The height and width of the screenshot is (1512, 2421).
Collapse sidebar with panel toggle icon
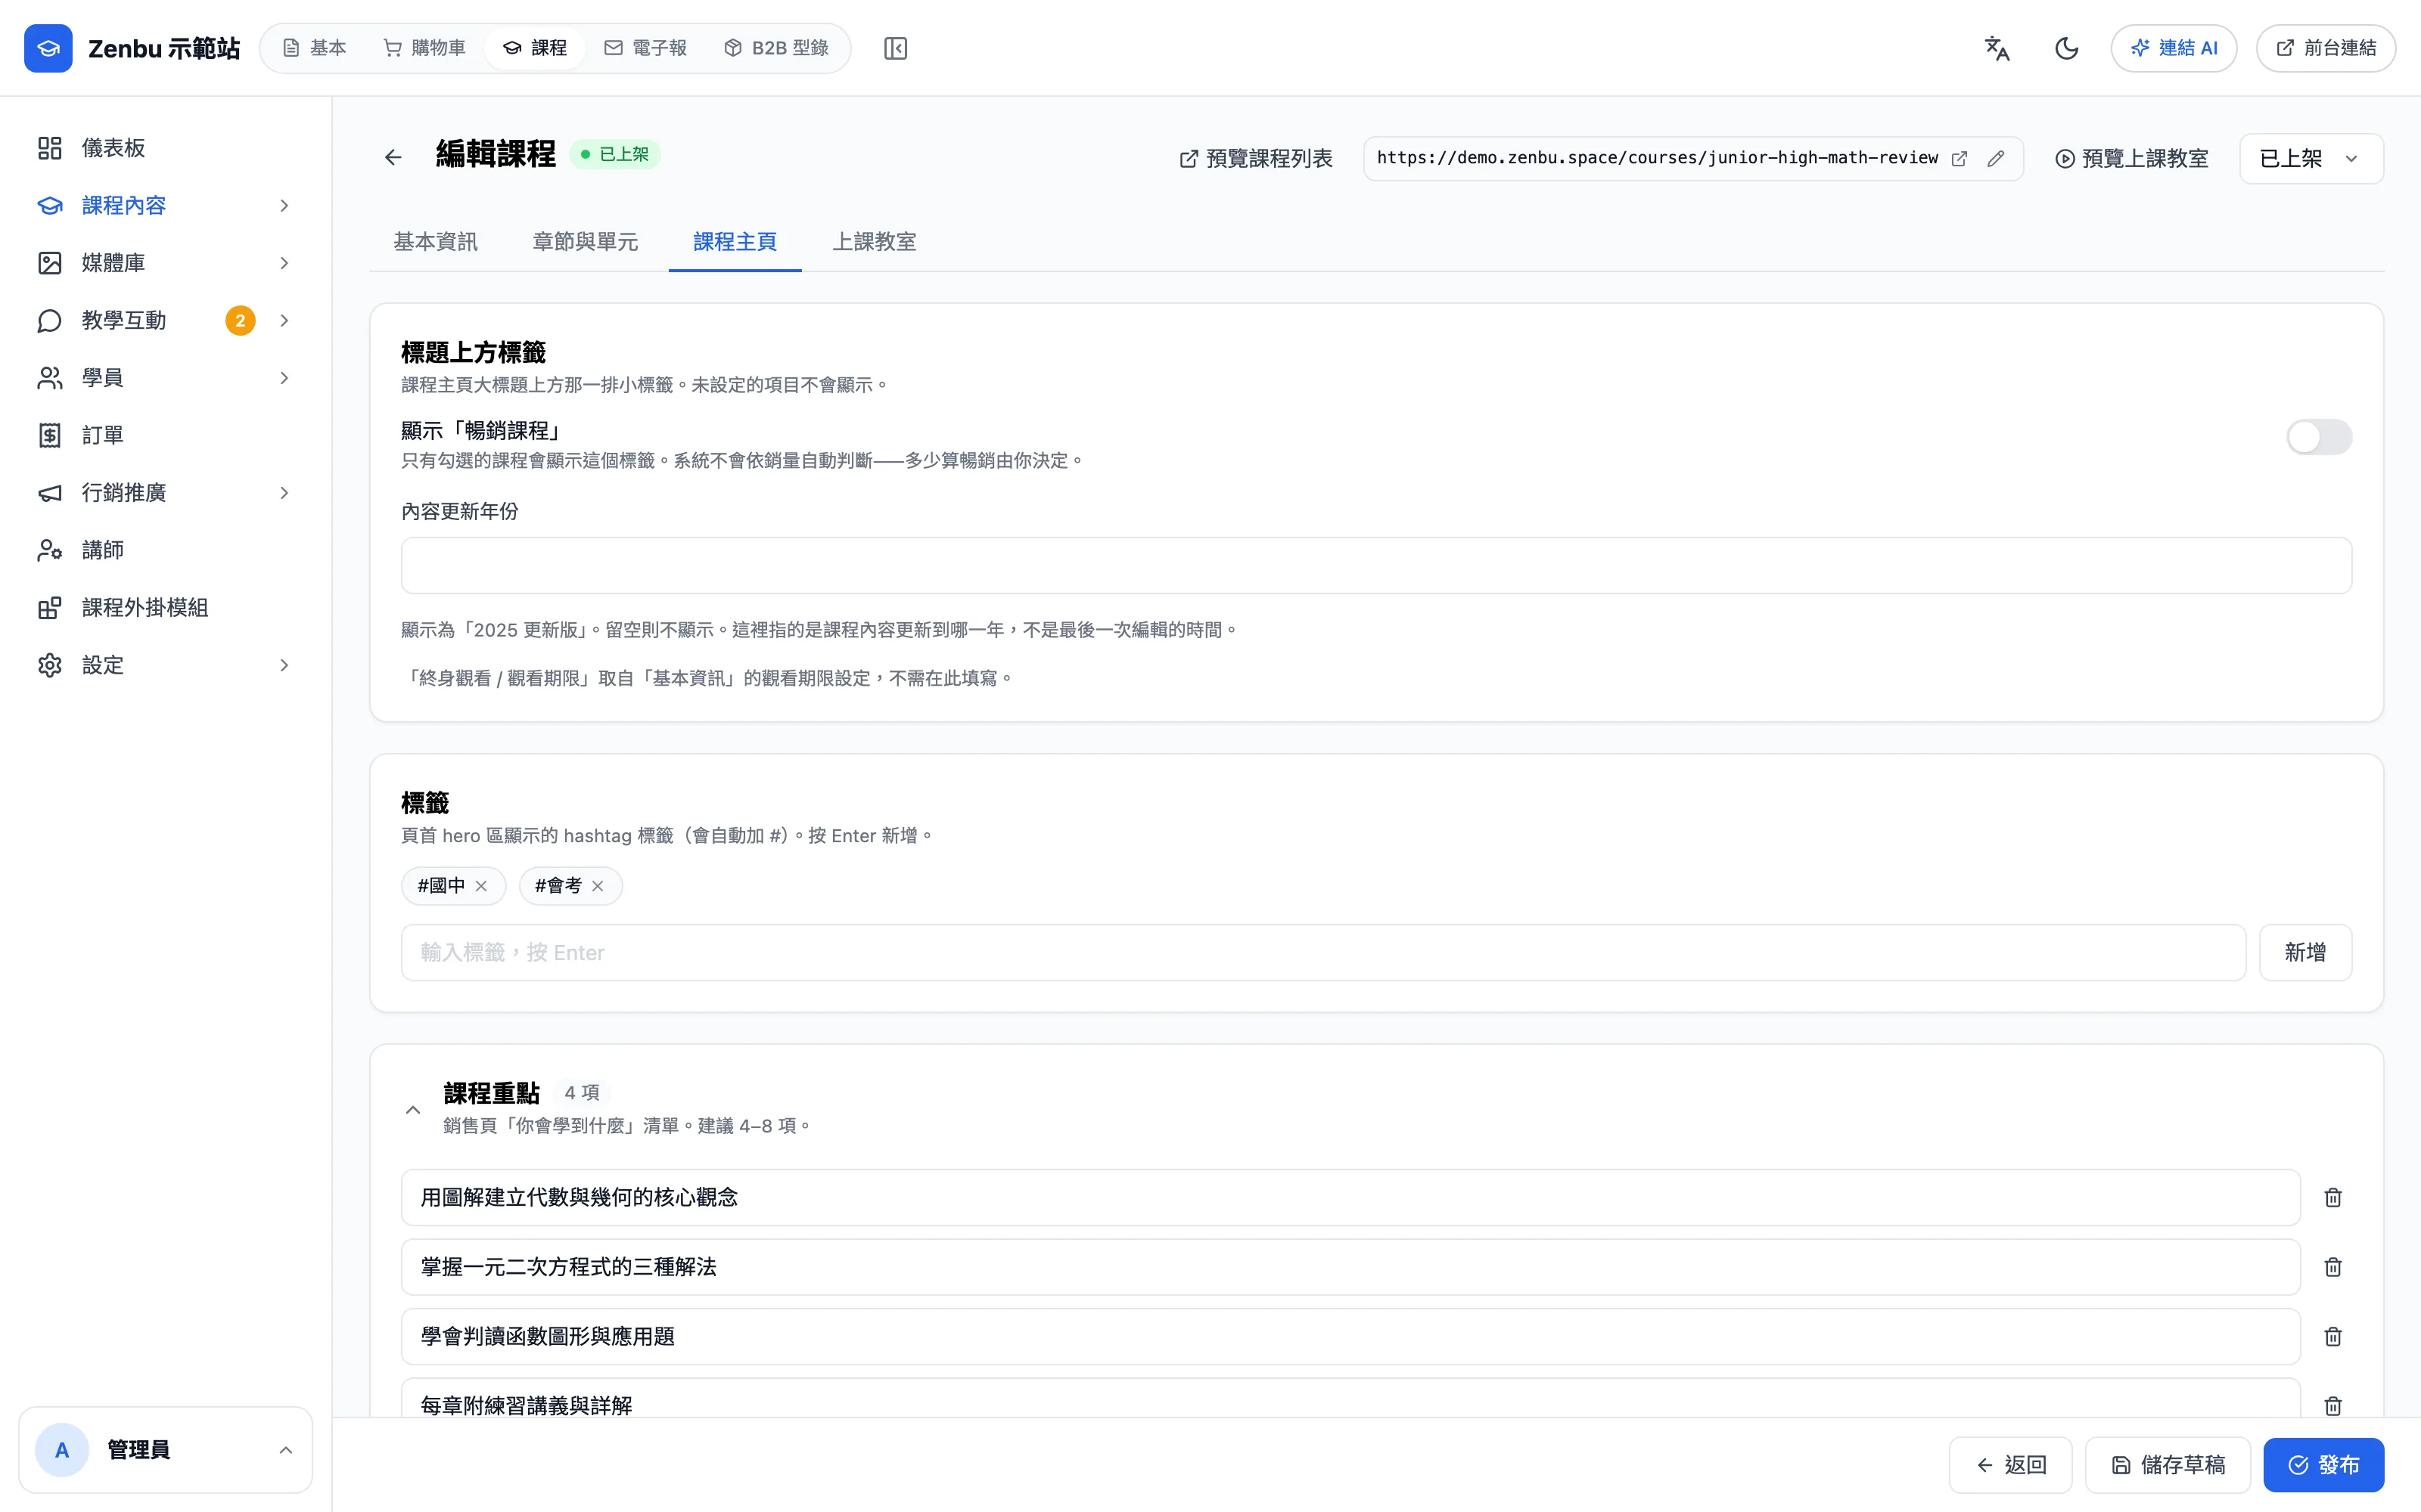click(x=895, y=48)
